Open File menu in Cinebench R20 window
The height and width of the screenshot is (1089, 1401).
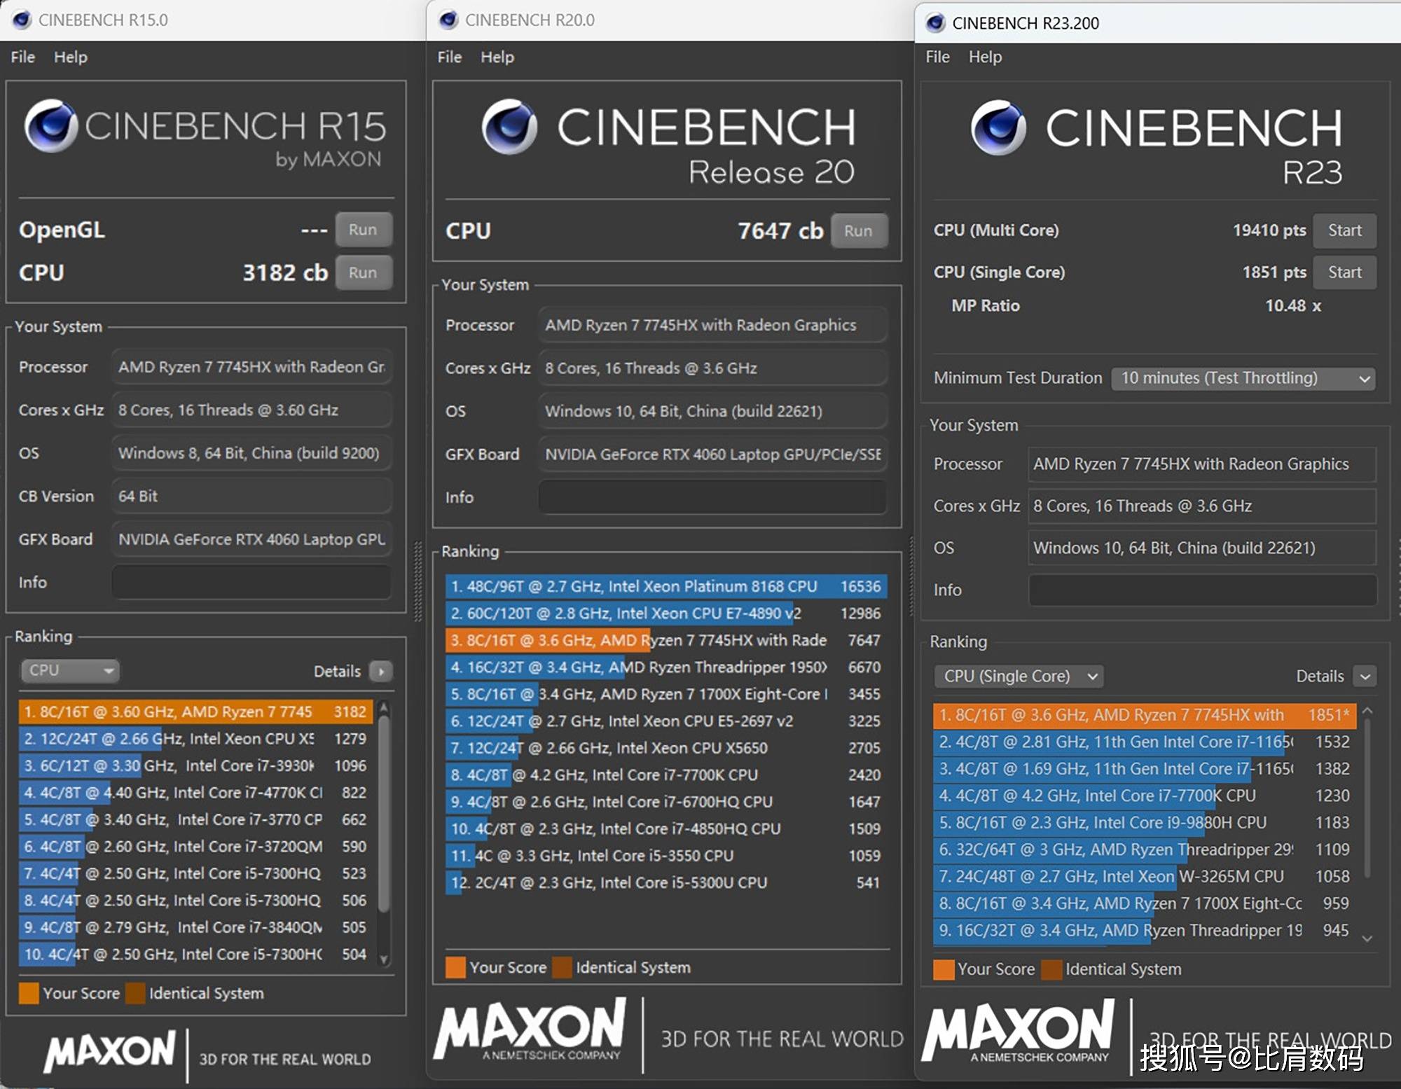pos(449,57)
